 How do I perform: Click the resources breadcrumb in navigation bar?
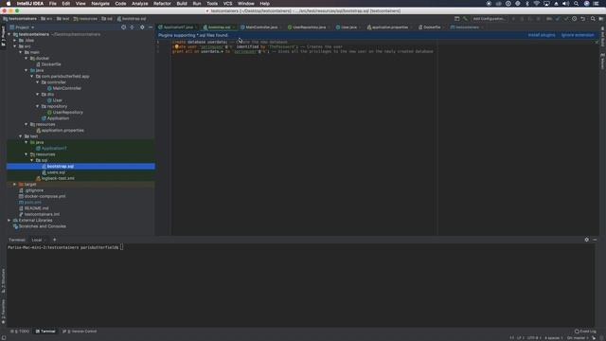coord(85,19)
